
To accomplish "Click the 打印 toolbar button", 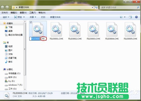I will (43, 17).
